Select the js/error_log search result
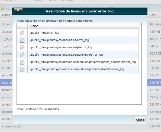The height and width of the screenshot is (132, 161). click(x=61, y=47)
